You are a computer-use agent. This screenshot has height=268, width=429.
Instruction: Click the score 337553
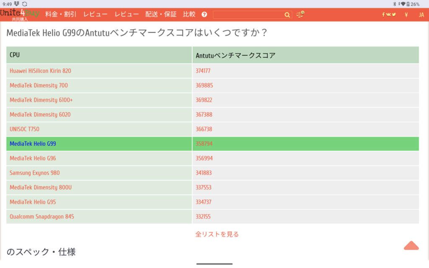203,187
